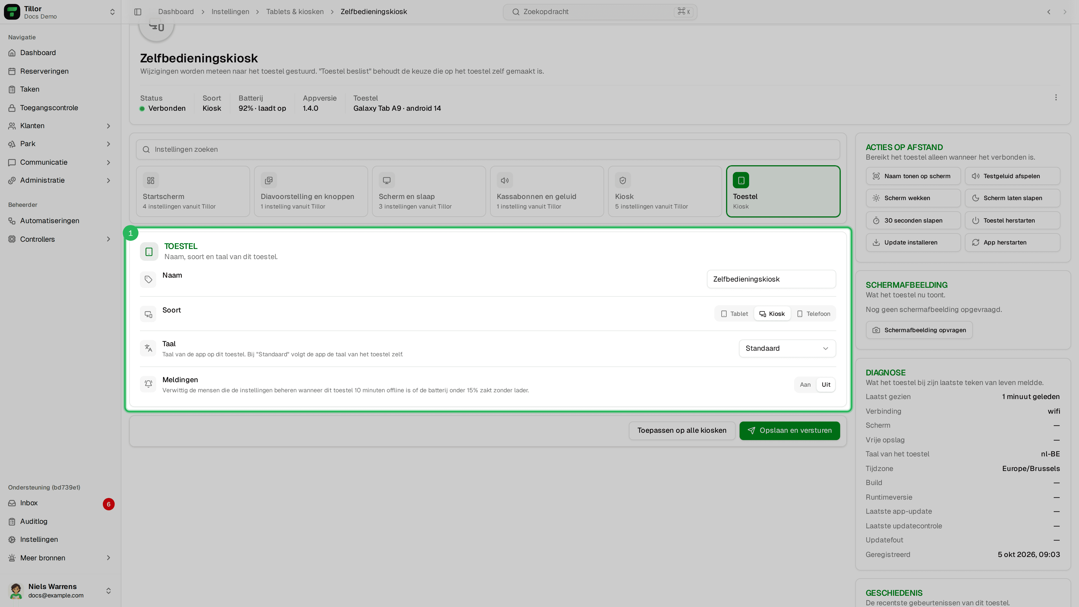Click the Instellingen zoeken search field

488,150
